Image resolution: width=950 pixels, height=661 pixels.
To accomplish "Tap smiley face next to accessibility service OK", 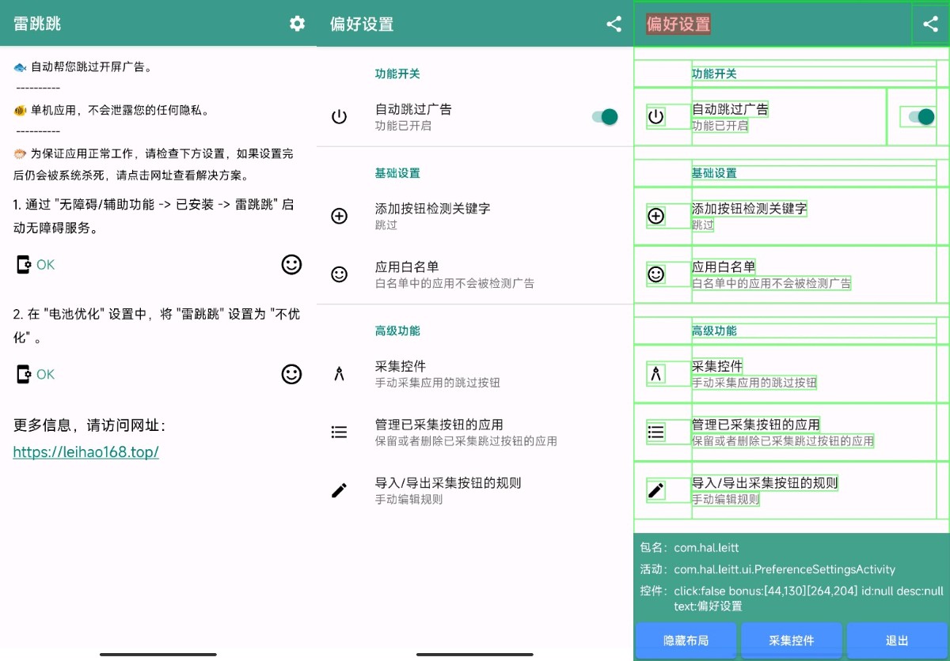I will (x=291, y=264).
